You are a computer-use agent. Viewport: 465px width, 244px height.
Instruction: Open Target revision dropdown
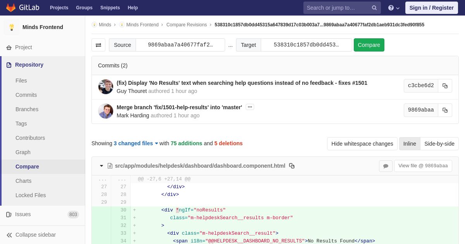[x=306, y=45]
